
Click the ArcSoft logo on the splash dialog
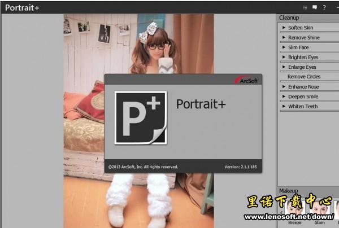tap(247, 80)
